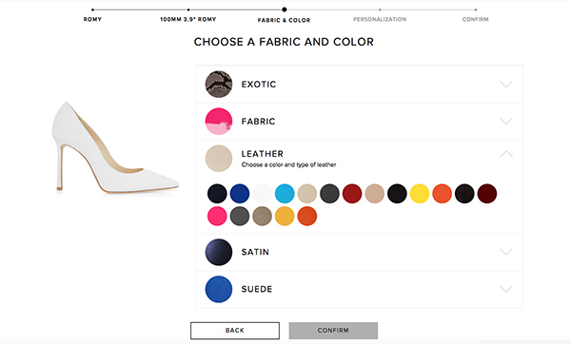Click the Back button
This screenshot has width=571, height=344.
(x=235, y=331)
